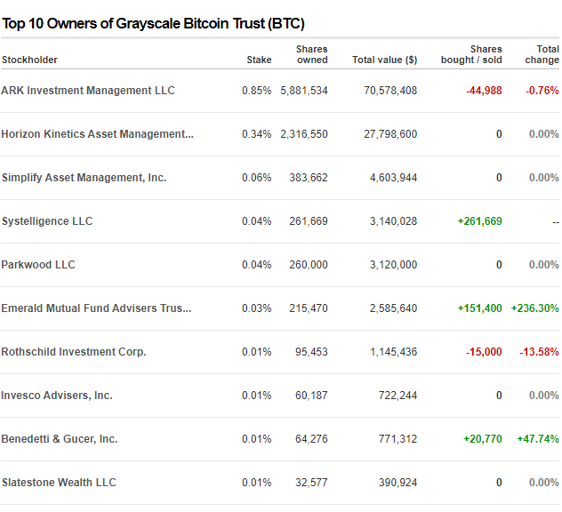Click Parkwood LLC stockholder name
The height and width of the screenshot is (512, 562).
[x=38, y=264]
